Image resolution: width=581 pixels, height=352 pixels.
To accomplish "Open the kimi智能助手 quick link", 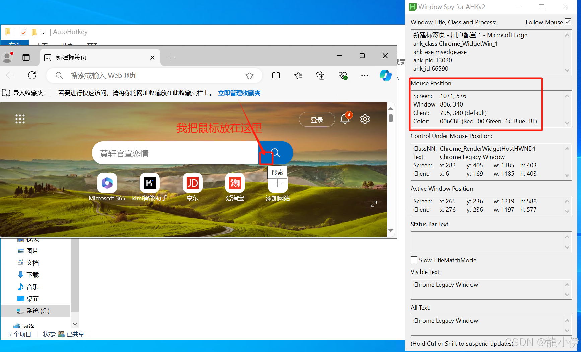I will [149, 187].
